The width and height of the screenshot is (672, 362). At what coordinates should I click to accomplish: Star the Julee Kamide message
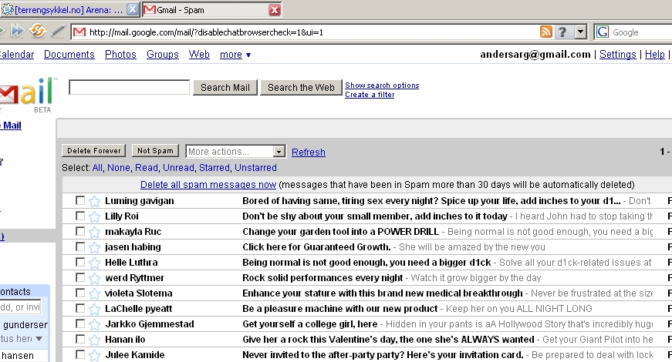[x=94, y=355]
